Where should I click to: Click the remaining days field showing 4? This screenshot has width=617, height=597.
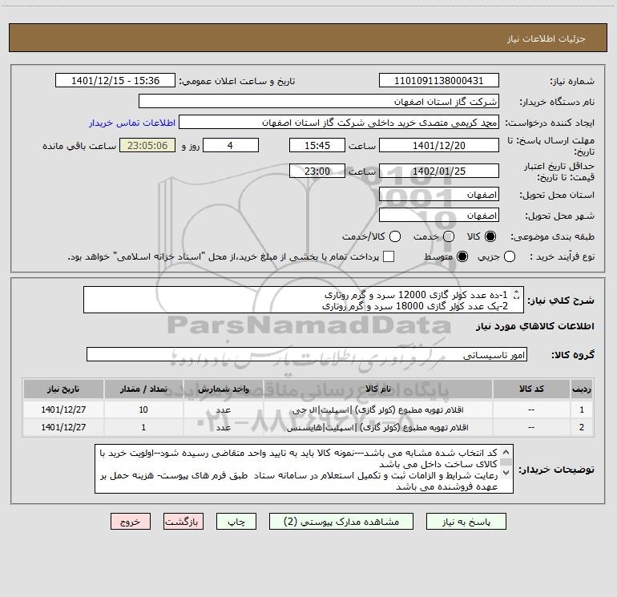coord(231,146)
